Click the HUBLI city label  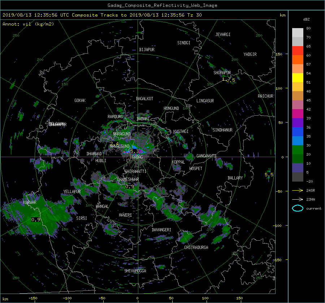101,161
